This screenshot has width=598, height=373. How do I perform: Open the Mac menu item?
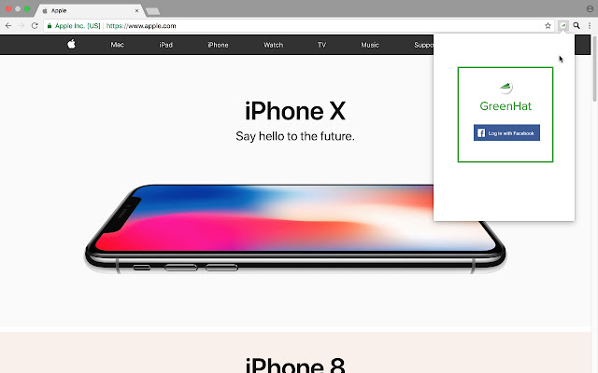point(117,45)
